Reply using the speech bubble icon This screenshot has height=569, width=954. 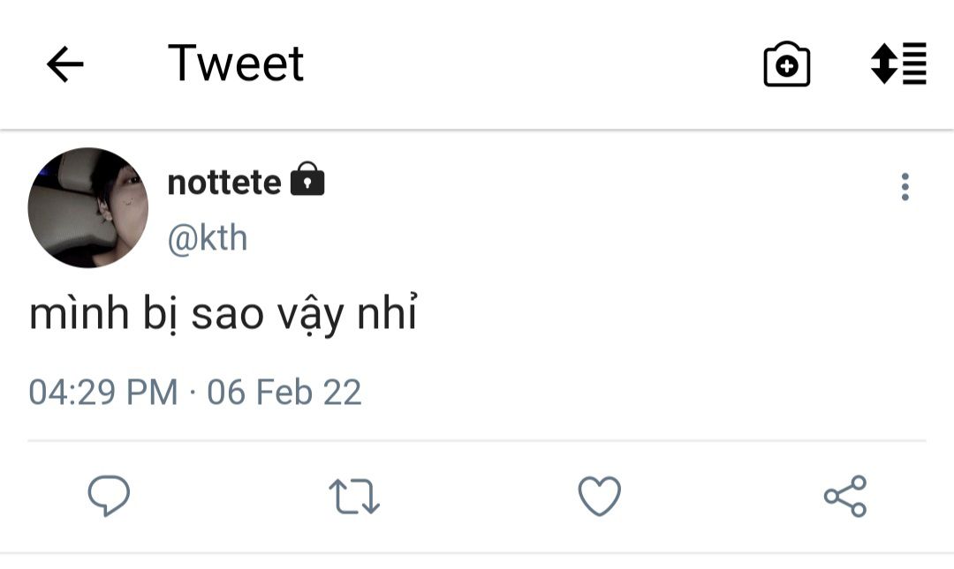coord(109,496)
